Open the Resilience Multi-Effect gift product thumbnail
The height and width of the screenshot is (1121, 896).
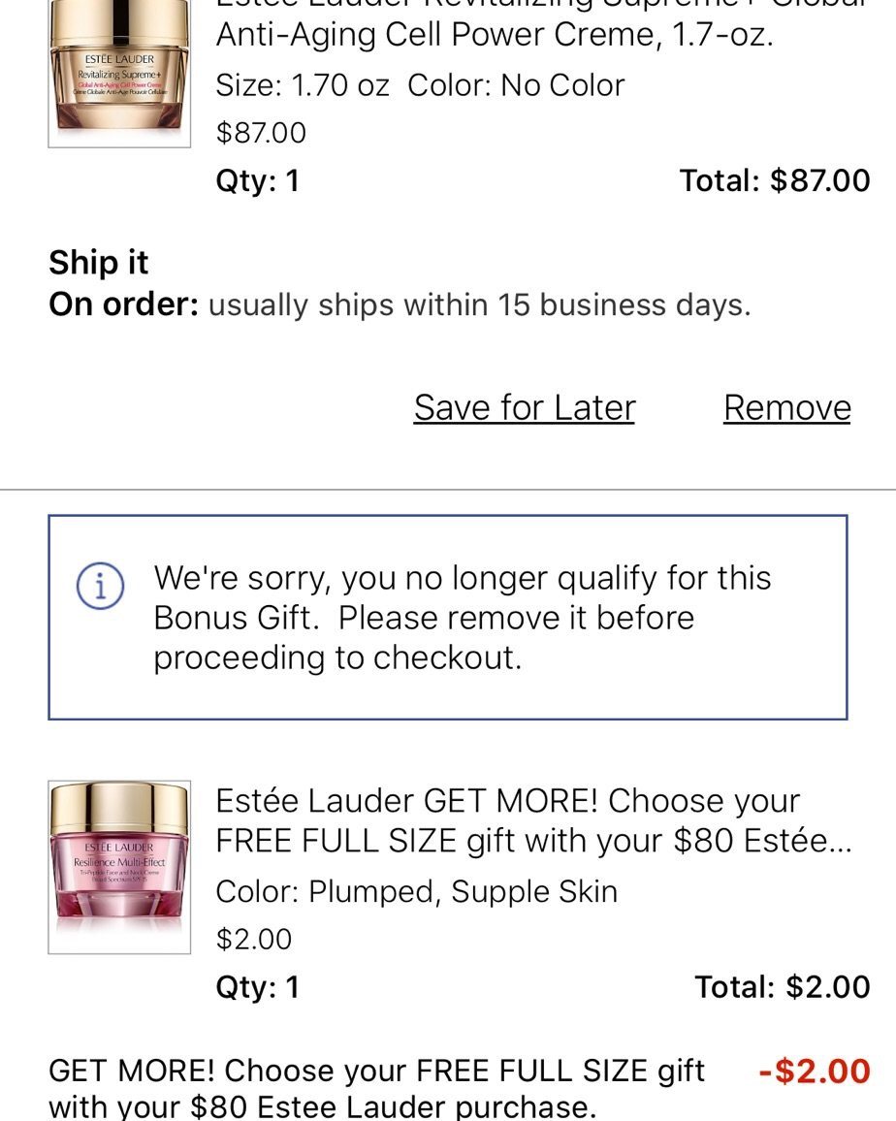(119, 867)
